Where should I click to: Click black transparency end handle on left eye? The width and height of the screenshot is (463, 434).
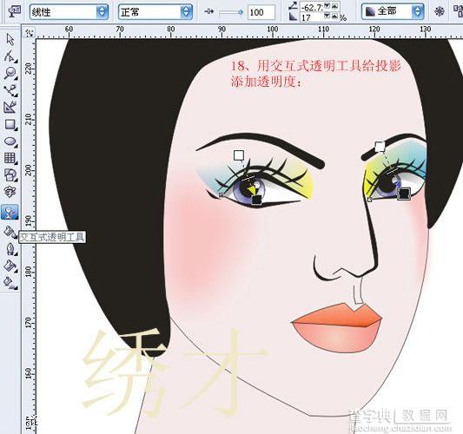(x=257, y=200)
